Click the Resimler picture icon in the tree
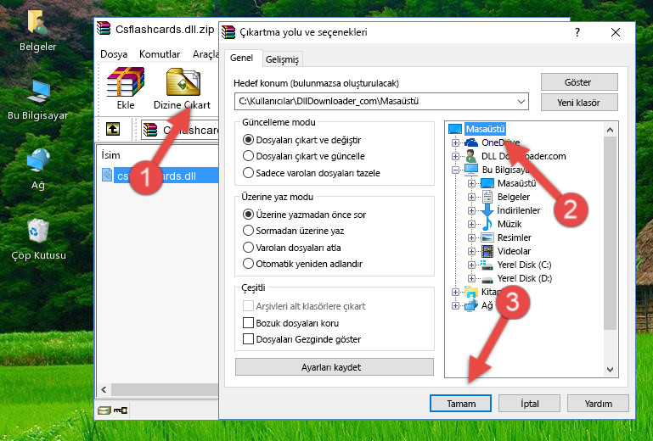The height and width of the screenshot is (441, 653). click(x=487, y=237)
